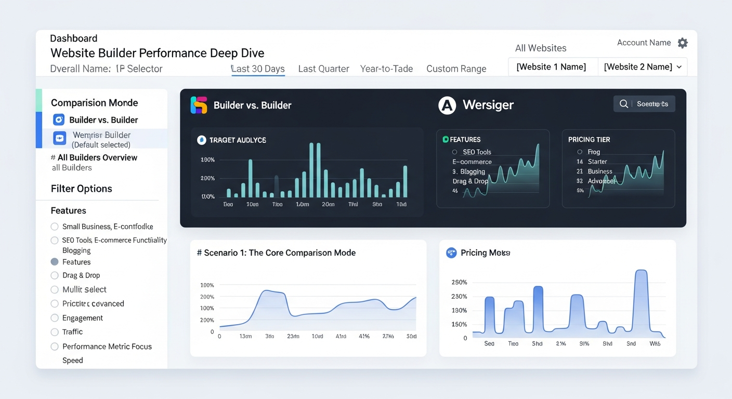The height and width of the screenshot is (399, 732).
Task: Click the Builder vs. Builder panel header icon
Action: pos(199,105)
